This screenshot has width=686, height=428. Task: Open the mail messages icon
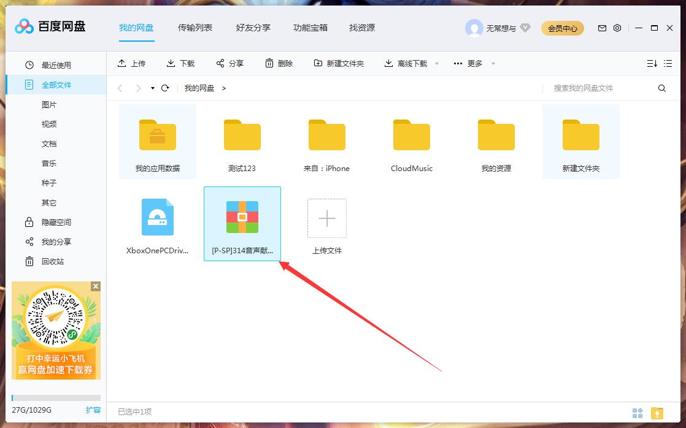tap(602, 28)
